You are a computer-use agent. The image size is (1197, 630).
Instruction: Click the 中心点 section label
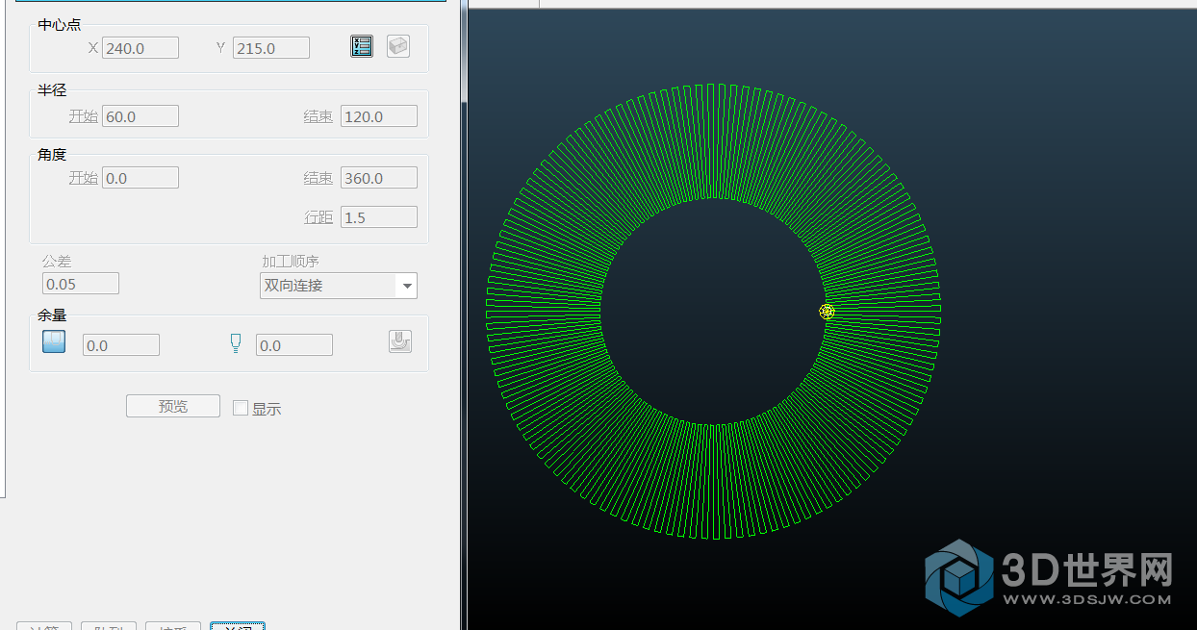60,24
